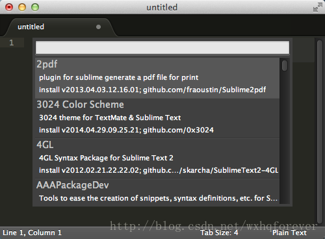Pick the AAAPackageDev package

pos(157,192)
